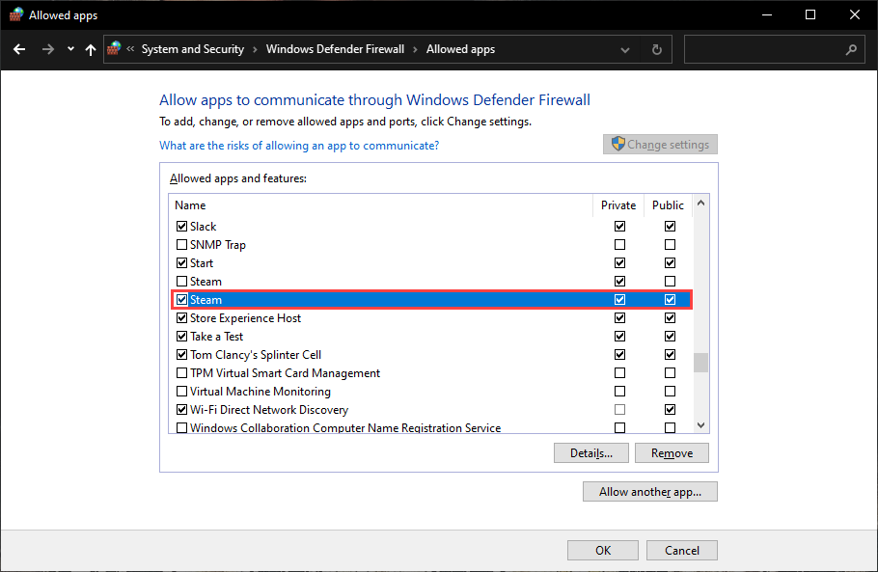Enable the SNMP Trap checkbox
The image size is (878, 572).
tap(181, 245)
